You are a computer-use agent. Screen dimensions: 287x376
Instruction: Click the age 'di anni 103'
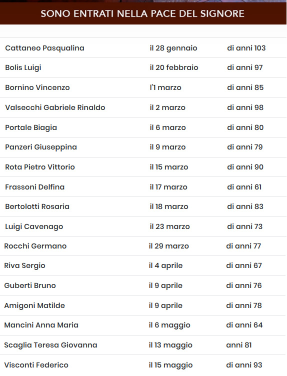click(x=246, y=48)
